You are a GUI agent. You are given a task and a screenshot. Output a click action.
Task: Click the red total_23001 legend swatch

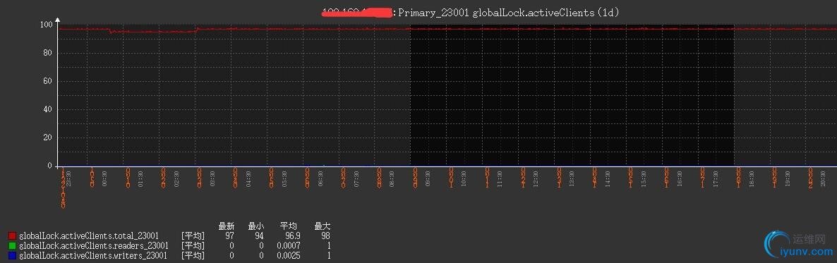12,236
